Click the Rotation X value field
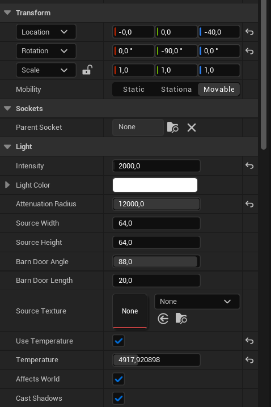271x407 pixels. (133, 51)
